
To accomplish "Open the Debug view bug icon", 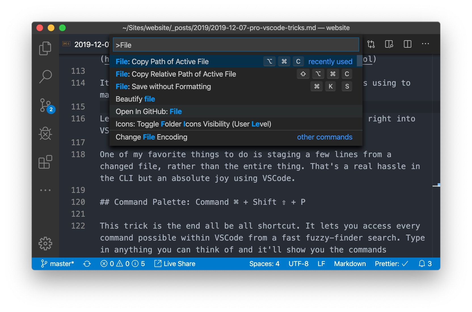I will point(45,133).
